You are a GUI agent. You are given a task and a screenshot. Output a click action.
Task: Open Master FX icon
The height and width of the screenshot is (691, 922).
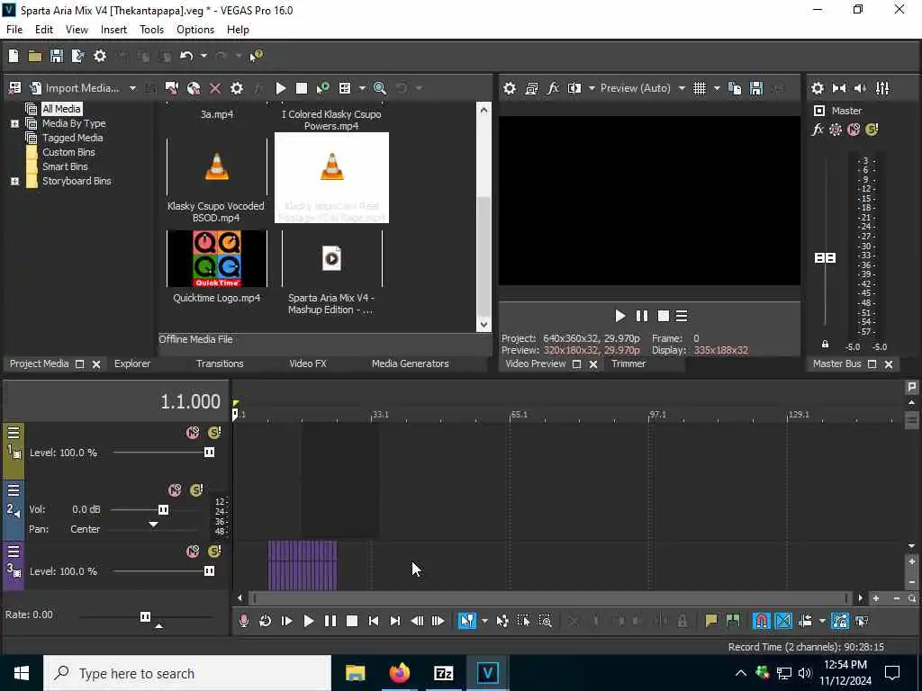pyautogui.click(x=818, y=130)
